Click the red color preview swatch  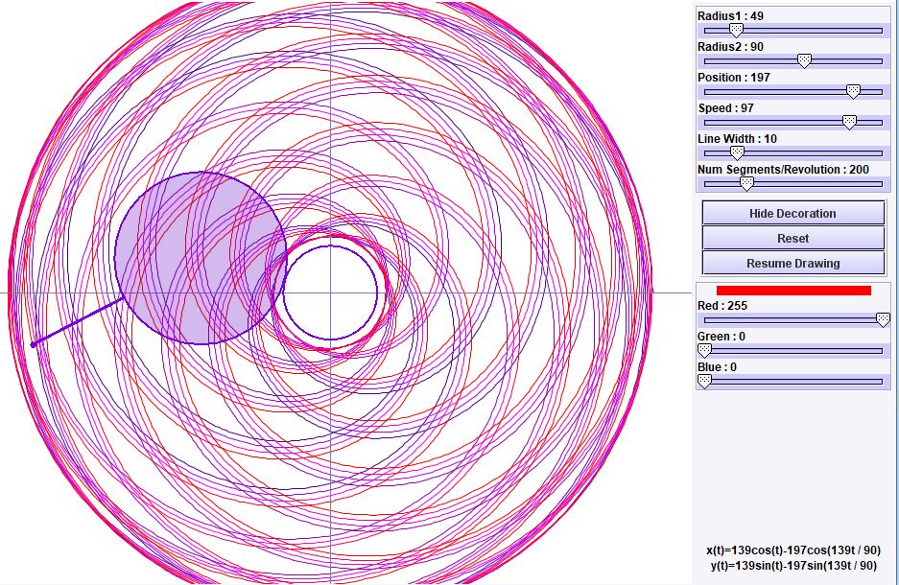(793, 291)
